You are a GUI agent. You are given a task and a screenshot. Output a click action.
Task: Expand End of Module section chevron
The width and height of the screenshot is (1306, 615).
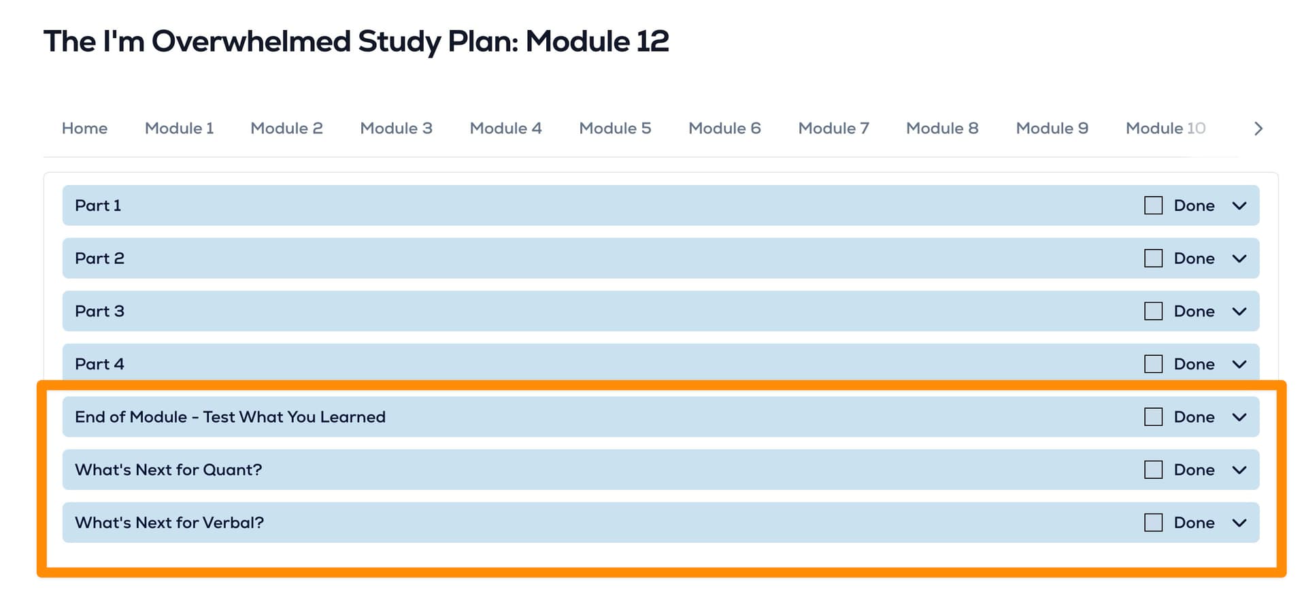tap(1239, 416)
